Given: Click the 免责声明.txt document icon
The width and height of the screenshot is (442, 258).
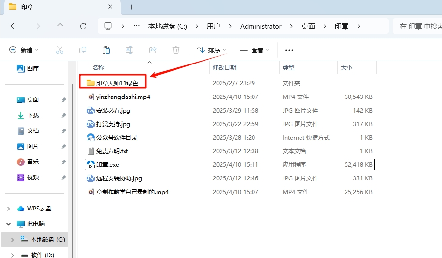Looking at the screenshot, I should tap(90, 151).
